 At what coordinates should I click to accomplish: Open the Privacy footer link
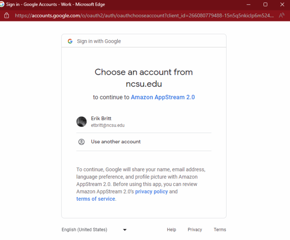[x=195, y=229]
